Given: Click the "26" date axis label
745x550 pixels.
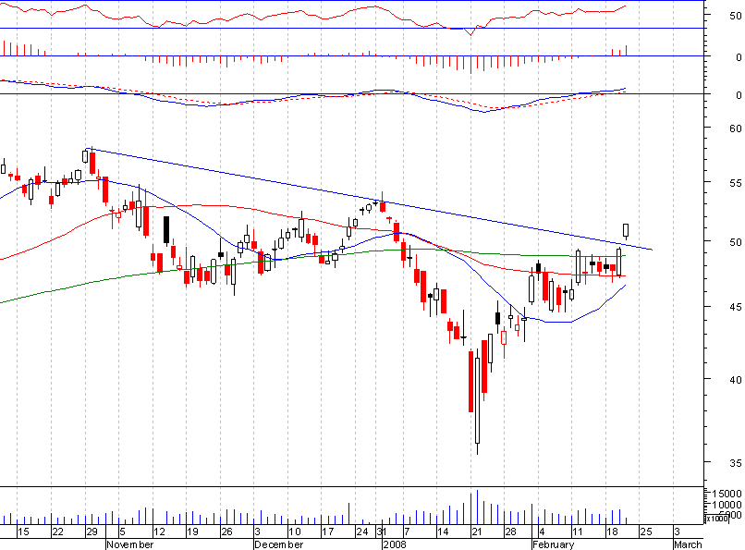Looking at the screenshot, I should click(x=226, y=532).
